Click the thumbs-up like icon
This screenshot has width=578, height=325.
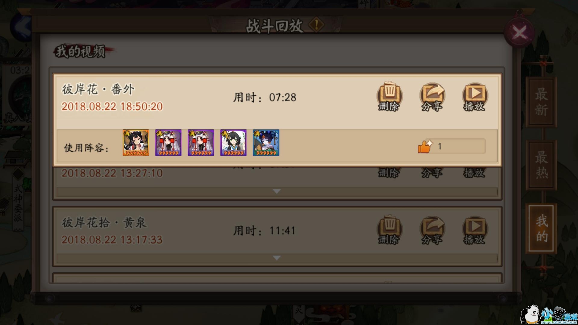424,147
